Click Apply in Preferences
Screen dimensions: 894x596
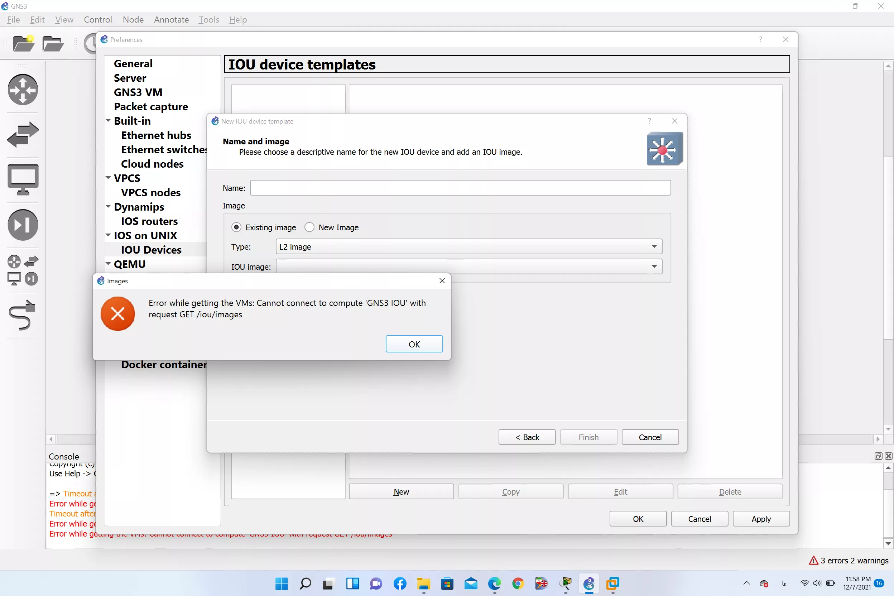pyautogui.click(x=761, y=519)
